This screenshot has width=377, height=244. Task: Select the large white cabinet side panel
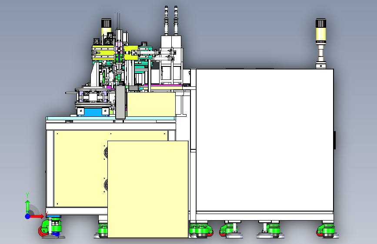click(264, 140)
